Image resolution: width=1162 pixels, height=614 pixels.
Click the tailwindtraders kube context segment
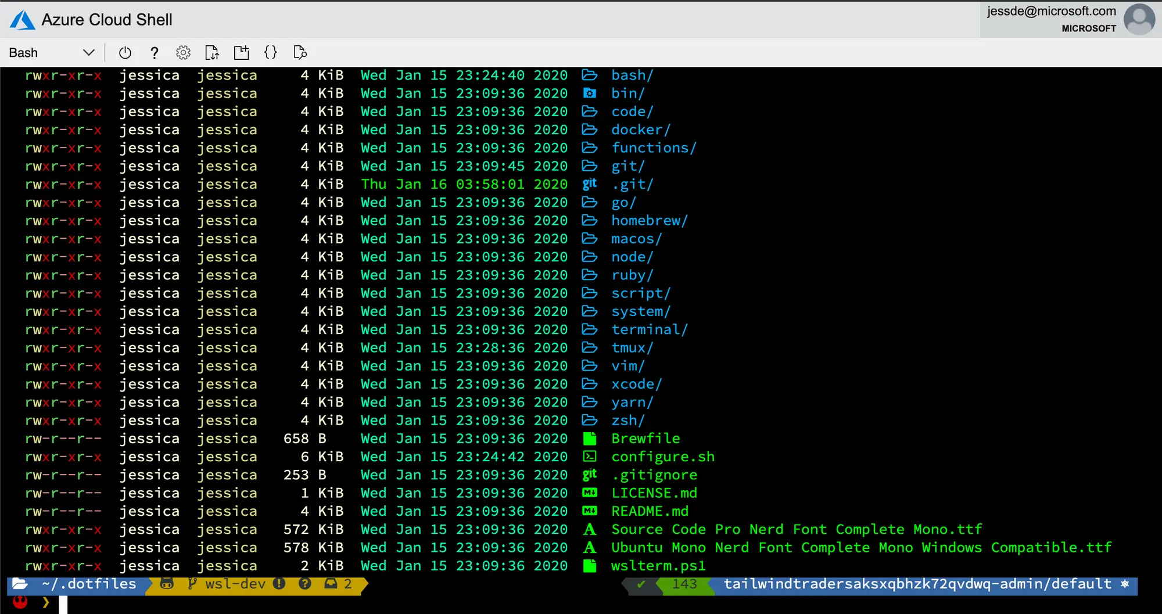pos(917,584)
